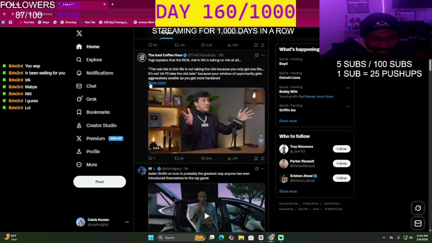Click the white Post button
Screen dimensions: 432x243
[x=100, y=182]
